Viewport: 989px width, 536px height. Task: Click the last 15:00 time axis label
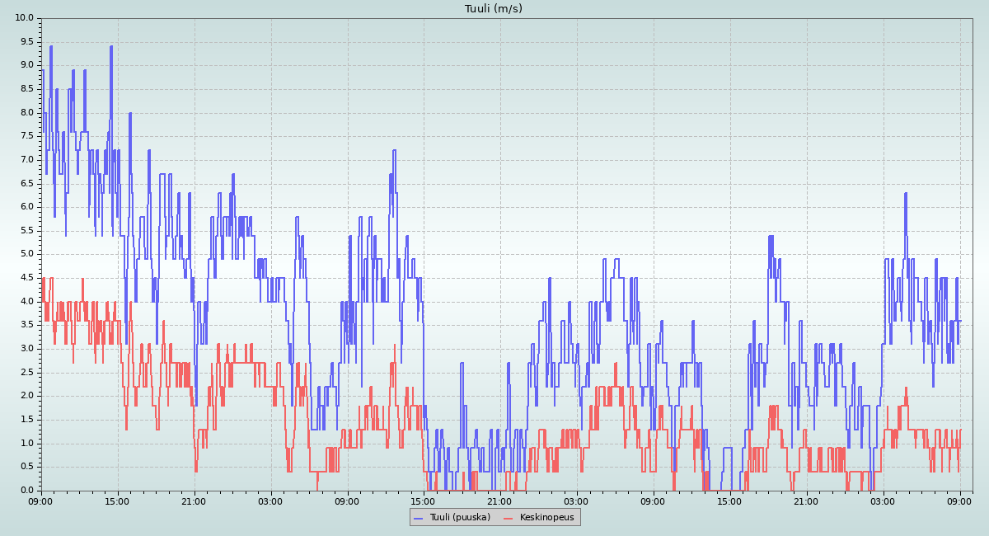pos(729,501)
